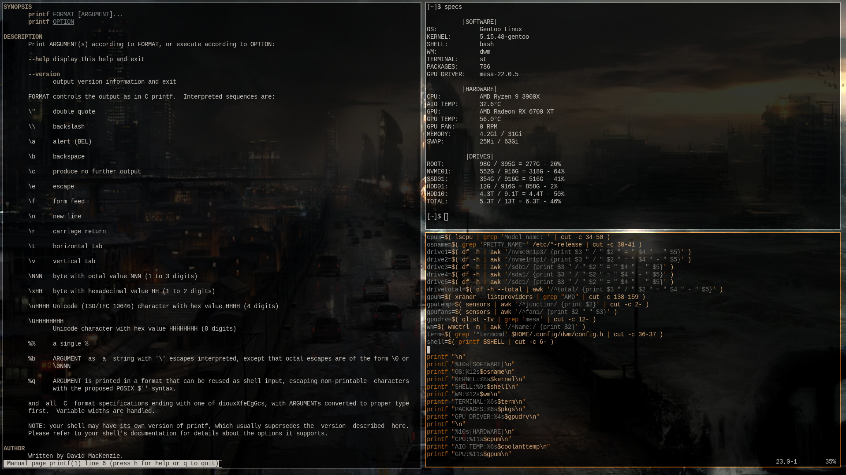The height and width of the screenshot is (475, 846).
Task: Click 'Written by David MacKenzie.' line
Action: point(76,456)
